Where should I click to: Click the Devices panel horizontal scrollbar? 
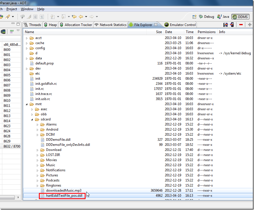[7, 198]
